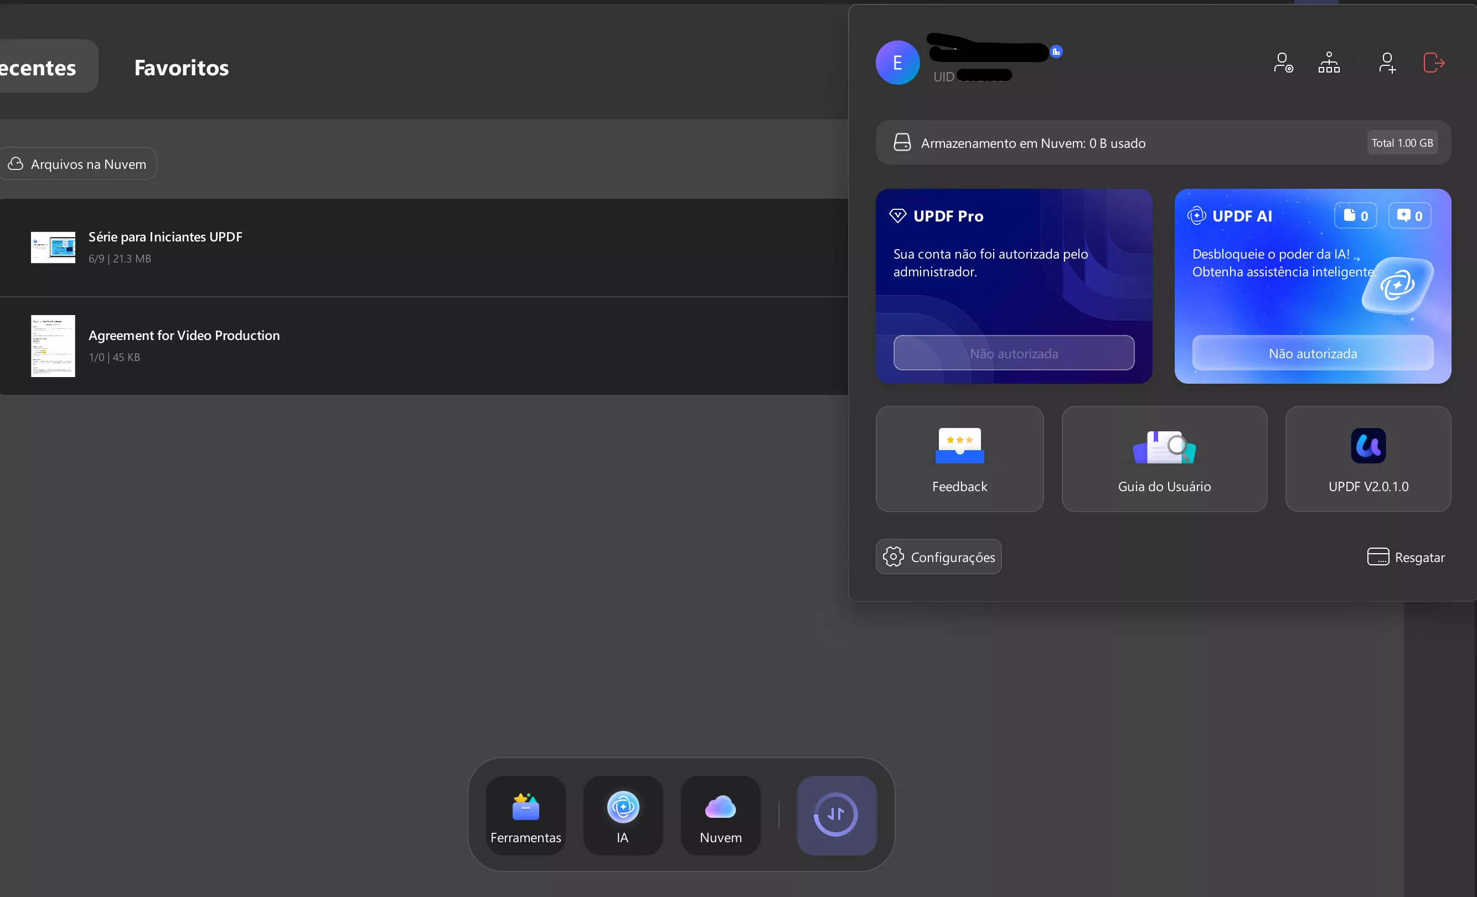
Task: Open Série para Iniciantes UPDF thumbnail
Action: coord(53,247)
